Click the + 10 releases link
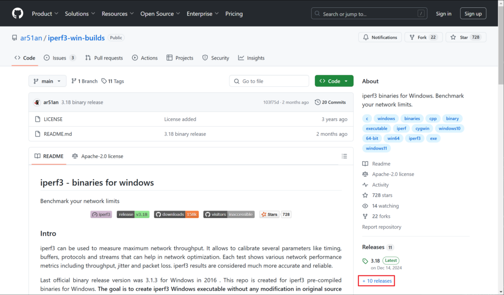This screenshot has width=504, height=295. pos(377,281)
